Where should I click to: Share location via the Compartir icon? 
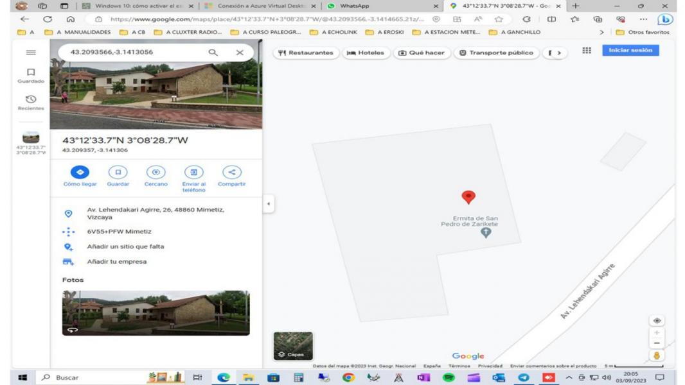click(231, 173)
